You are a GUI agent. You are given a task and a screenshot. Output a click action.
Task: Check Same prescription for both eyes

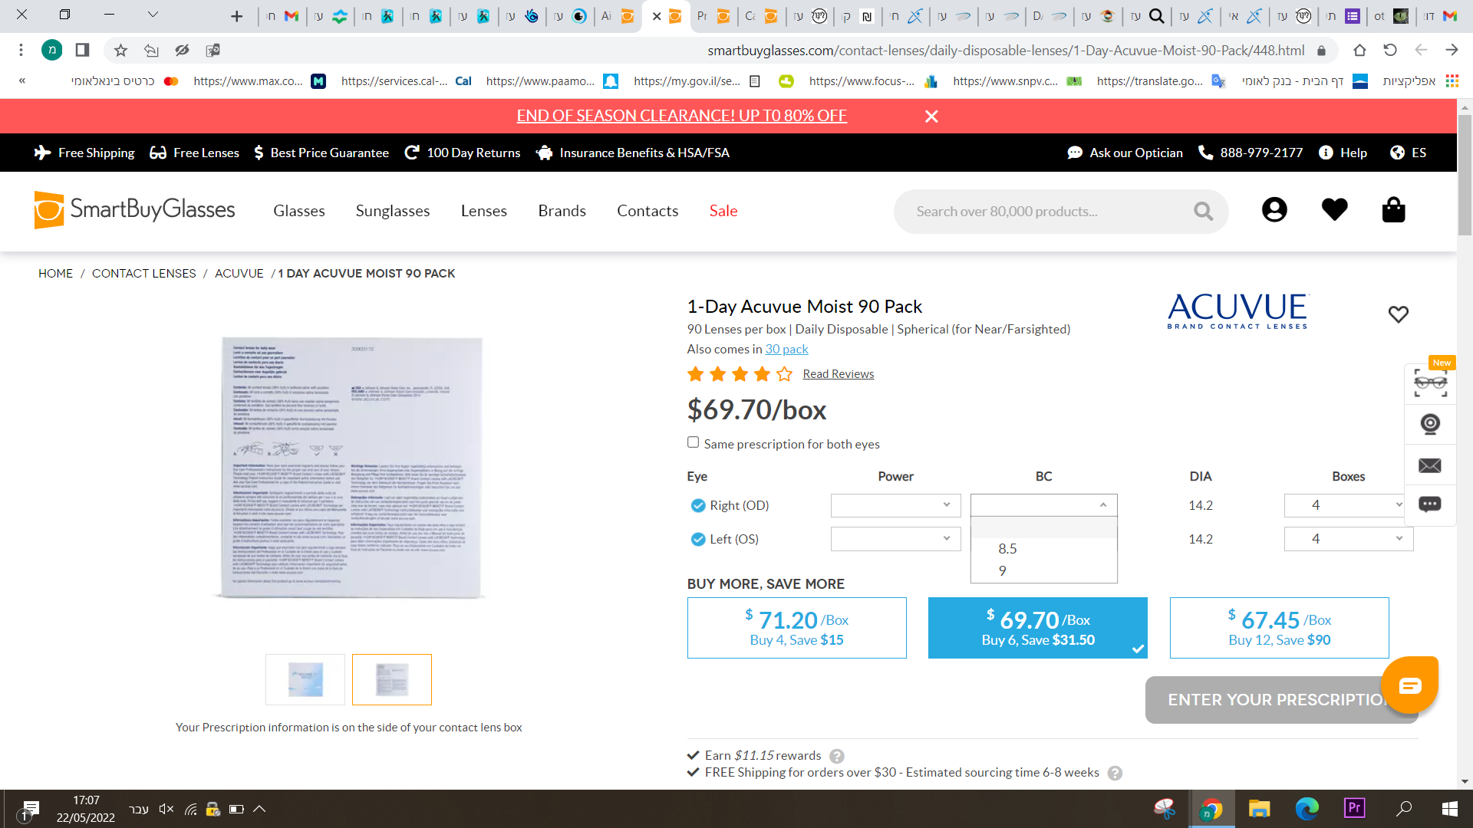[693, 442]
